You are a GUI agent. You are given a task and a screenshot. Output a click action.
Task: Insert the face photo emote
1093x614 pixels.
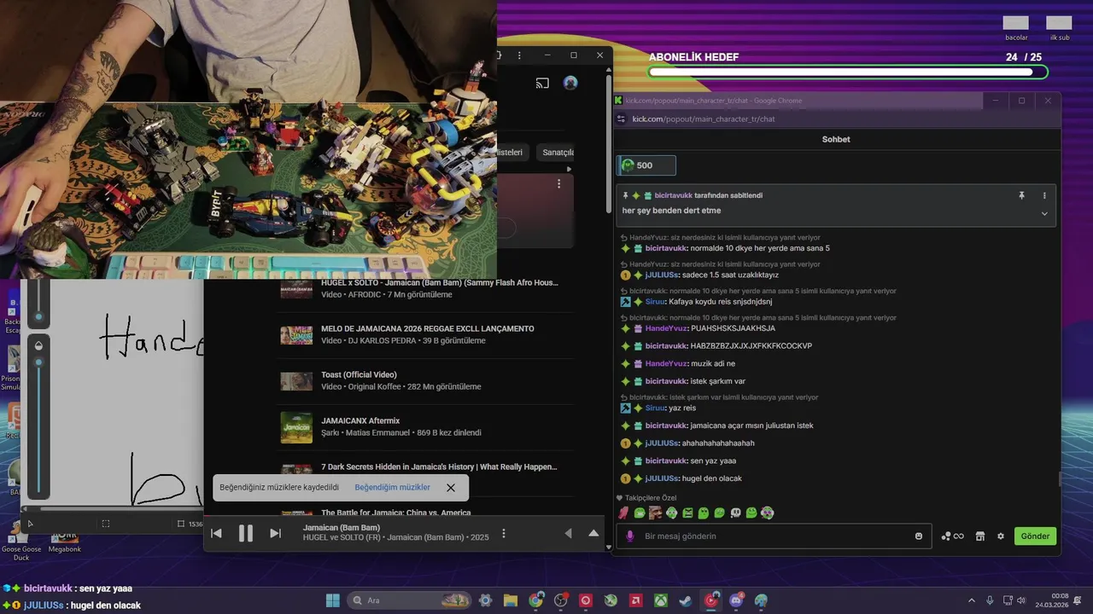(x=655, y=513)
